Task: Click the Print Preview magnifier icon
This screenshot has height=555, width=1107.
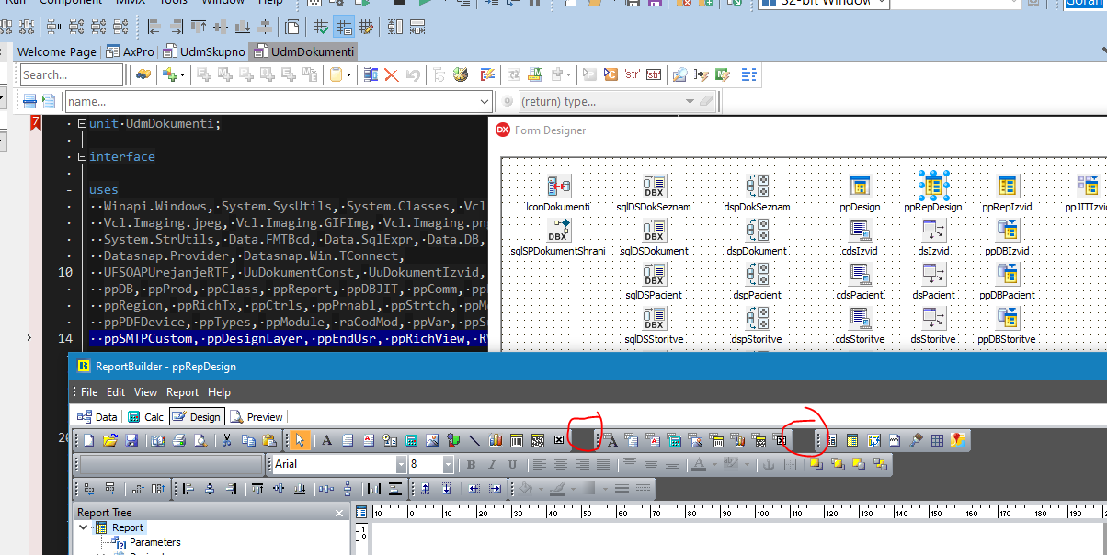Action: tap(200, 441)
